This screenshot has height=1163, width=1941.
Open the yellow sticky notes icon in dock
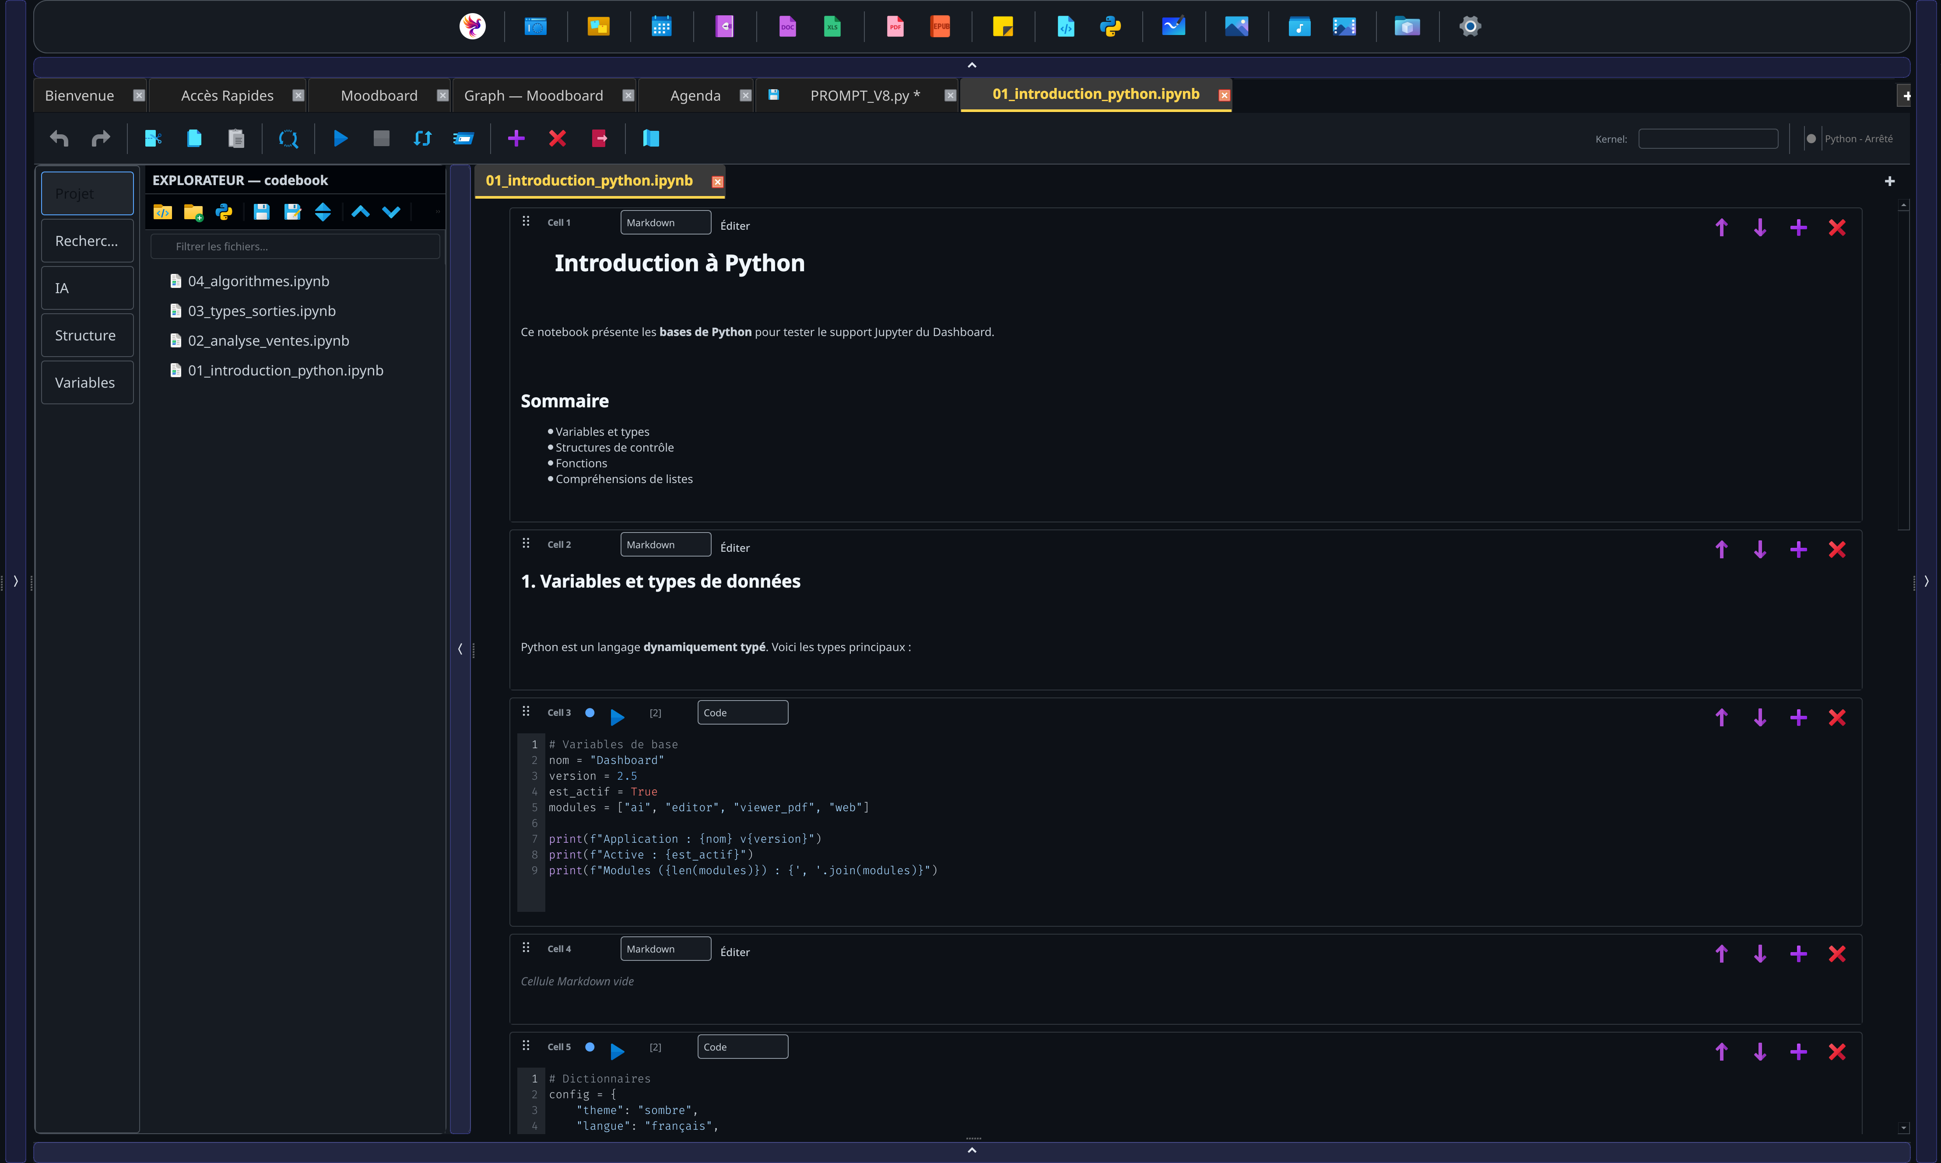(1003, 27)
